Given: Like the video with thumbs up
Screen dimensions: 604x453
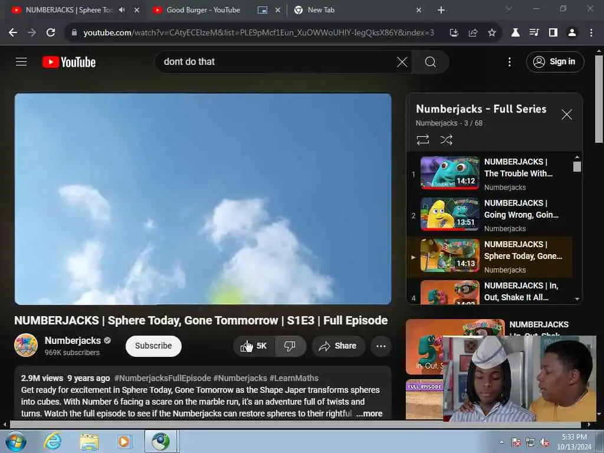Looking at the screenshot, I should pos(254,346).
